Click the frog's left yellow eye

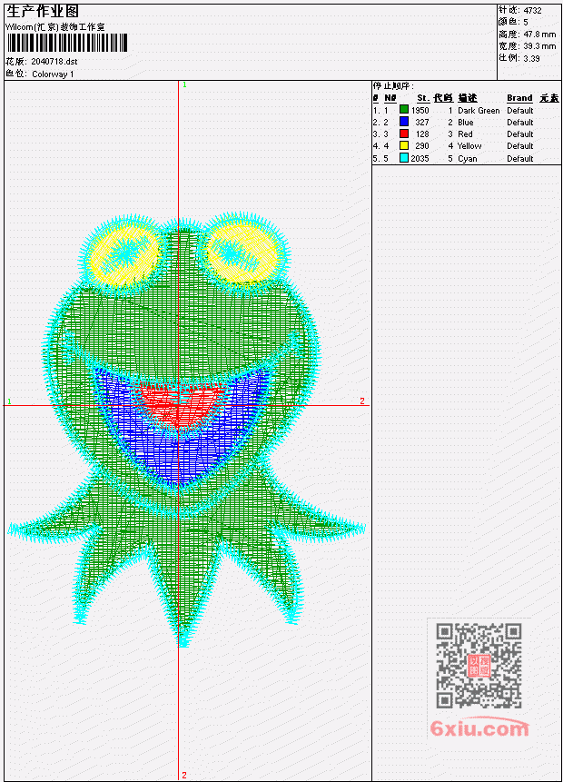124,253
